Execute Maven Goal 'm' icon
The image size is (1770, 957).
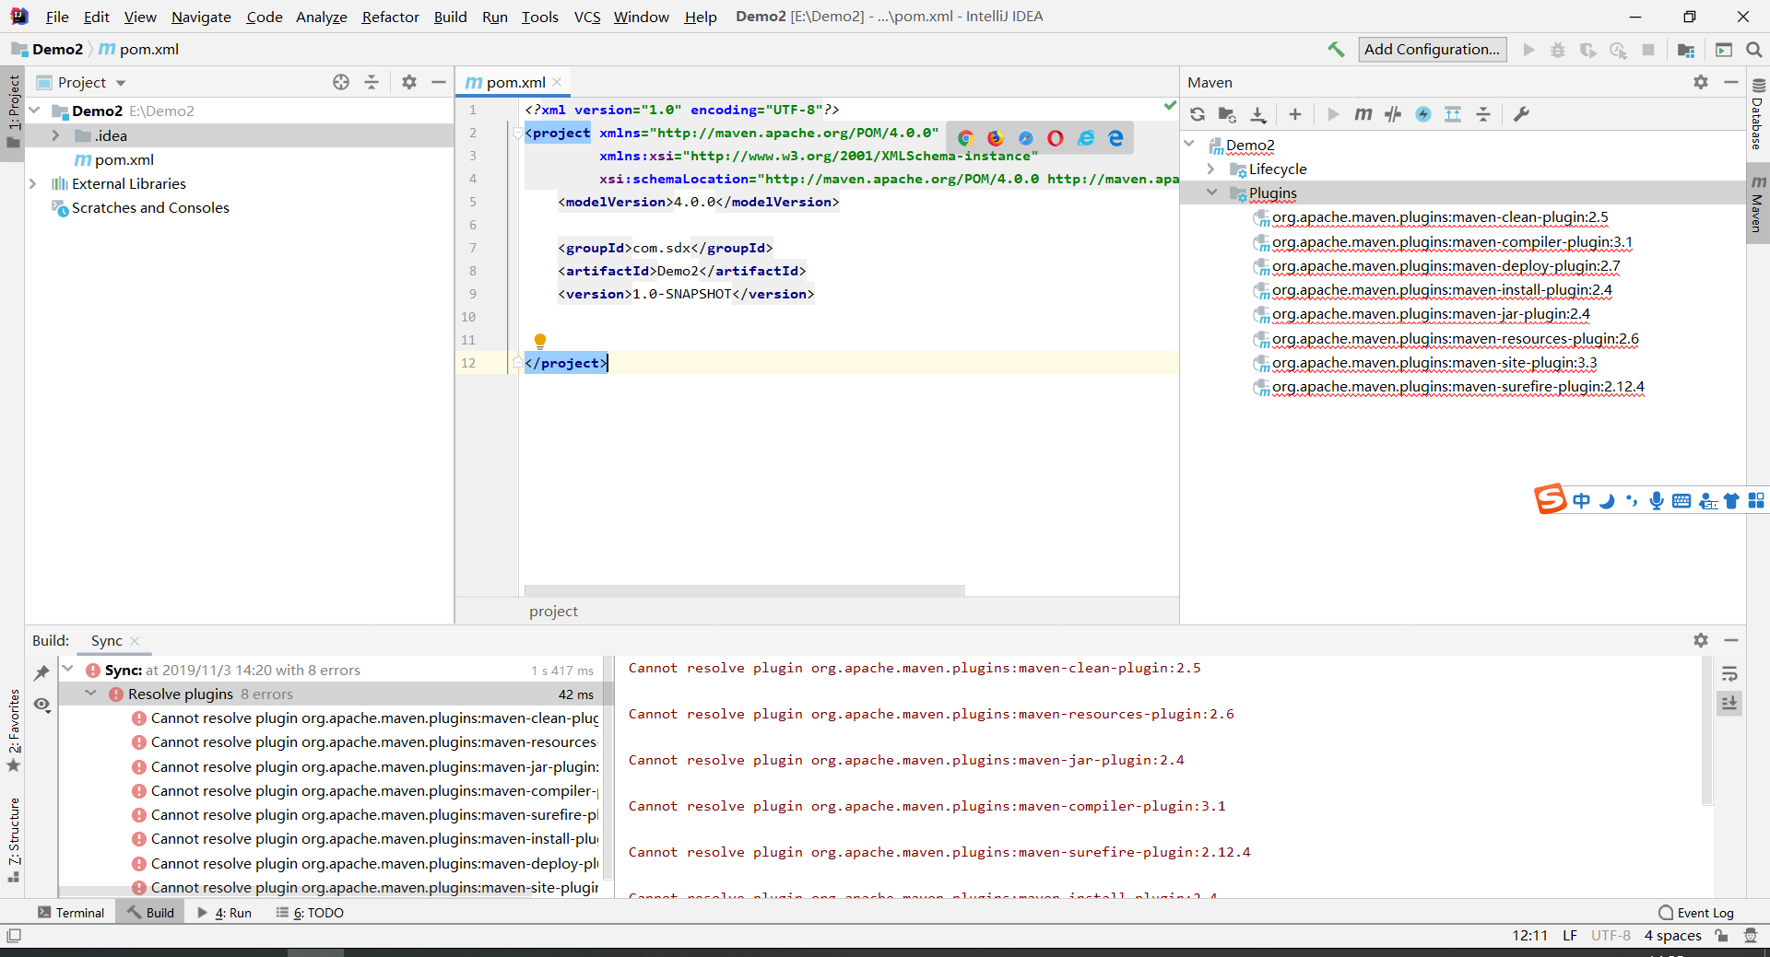pyautogui.click(x=1363, y=114)
